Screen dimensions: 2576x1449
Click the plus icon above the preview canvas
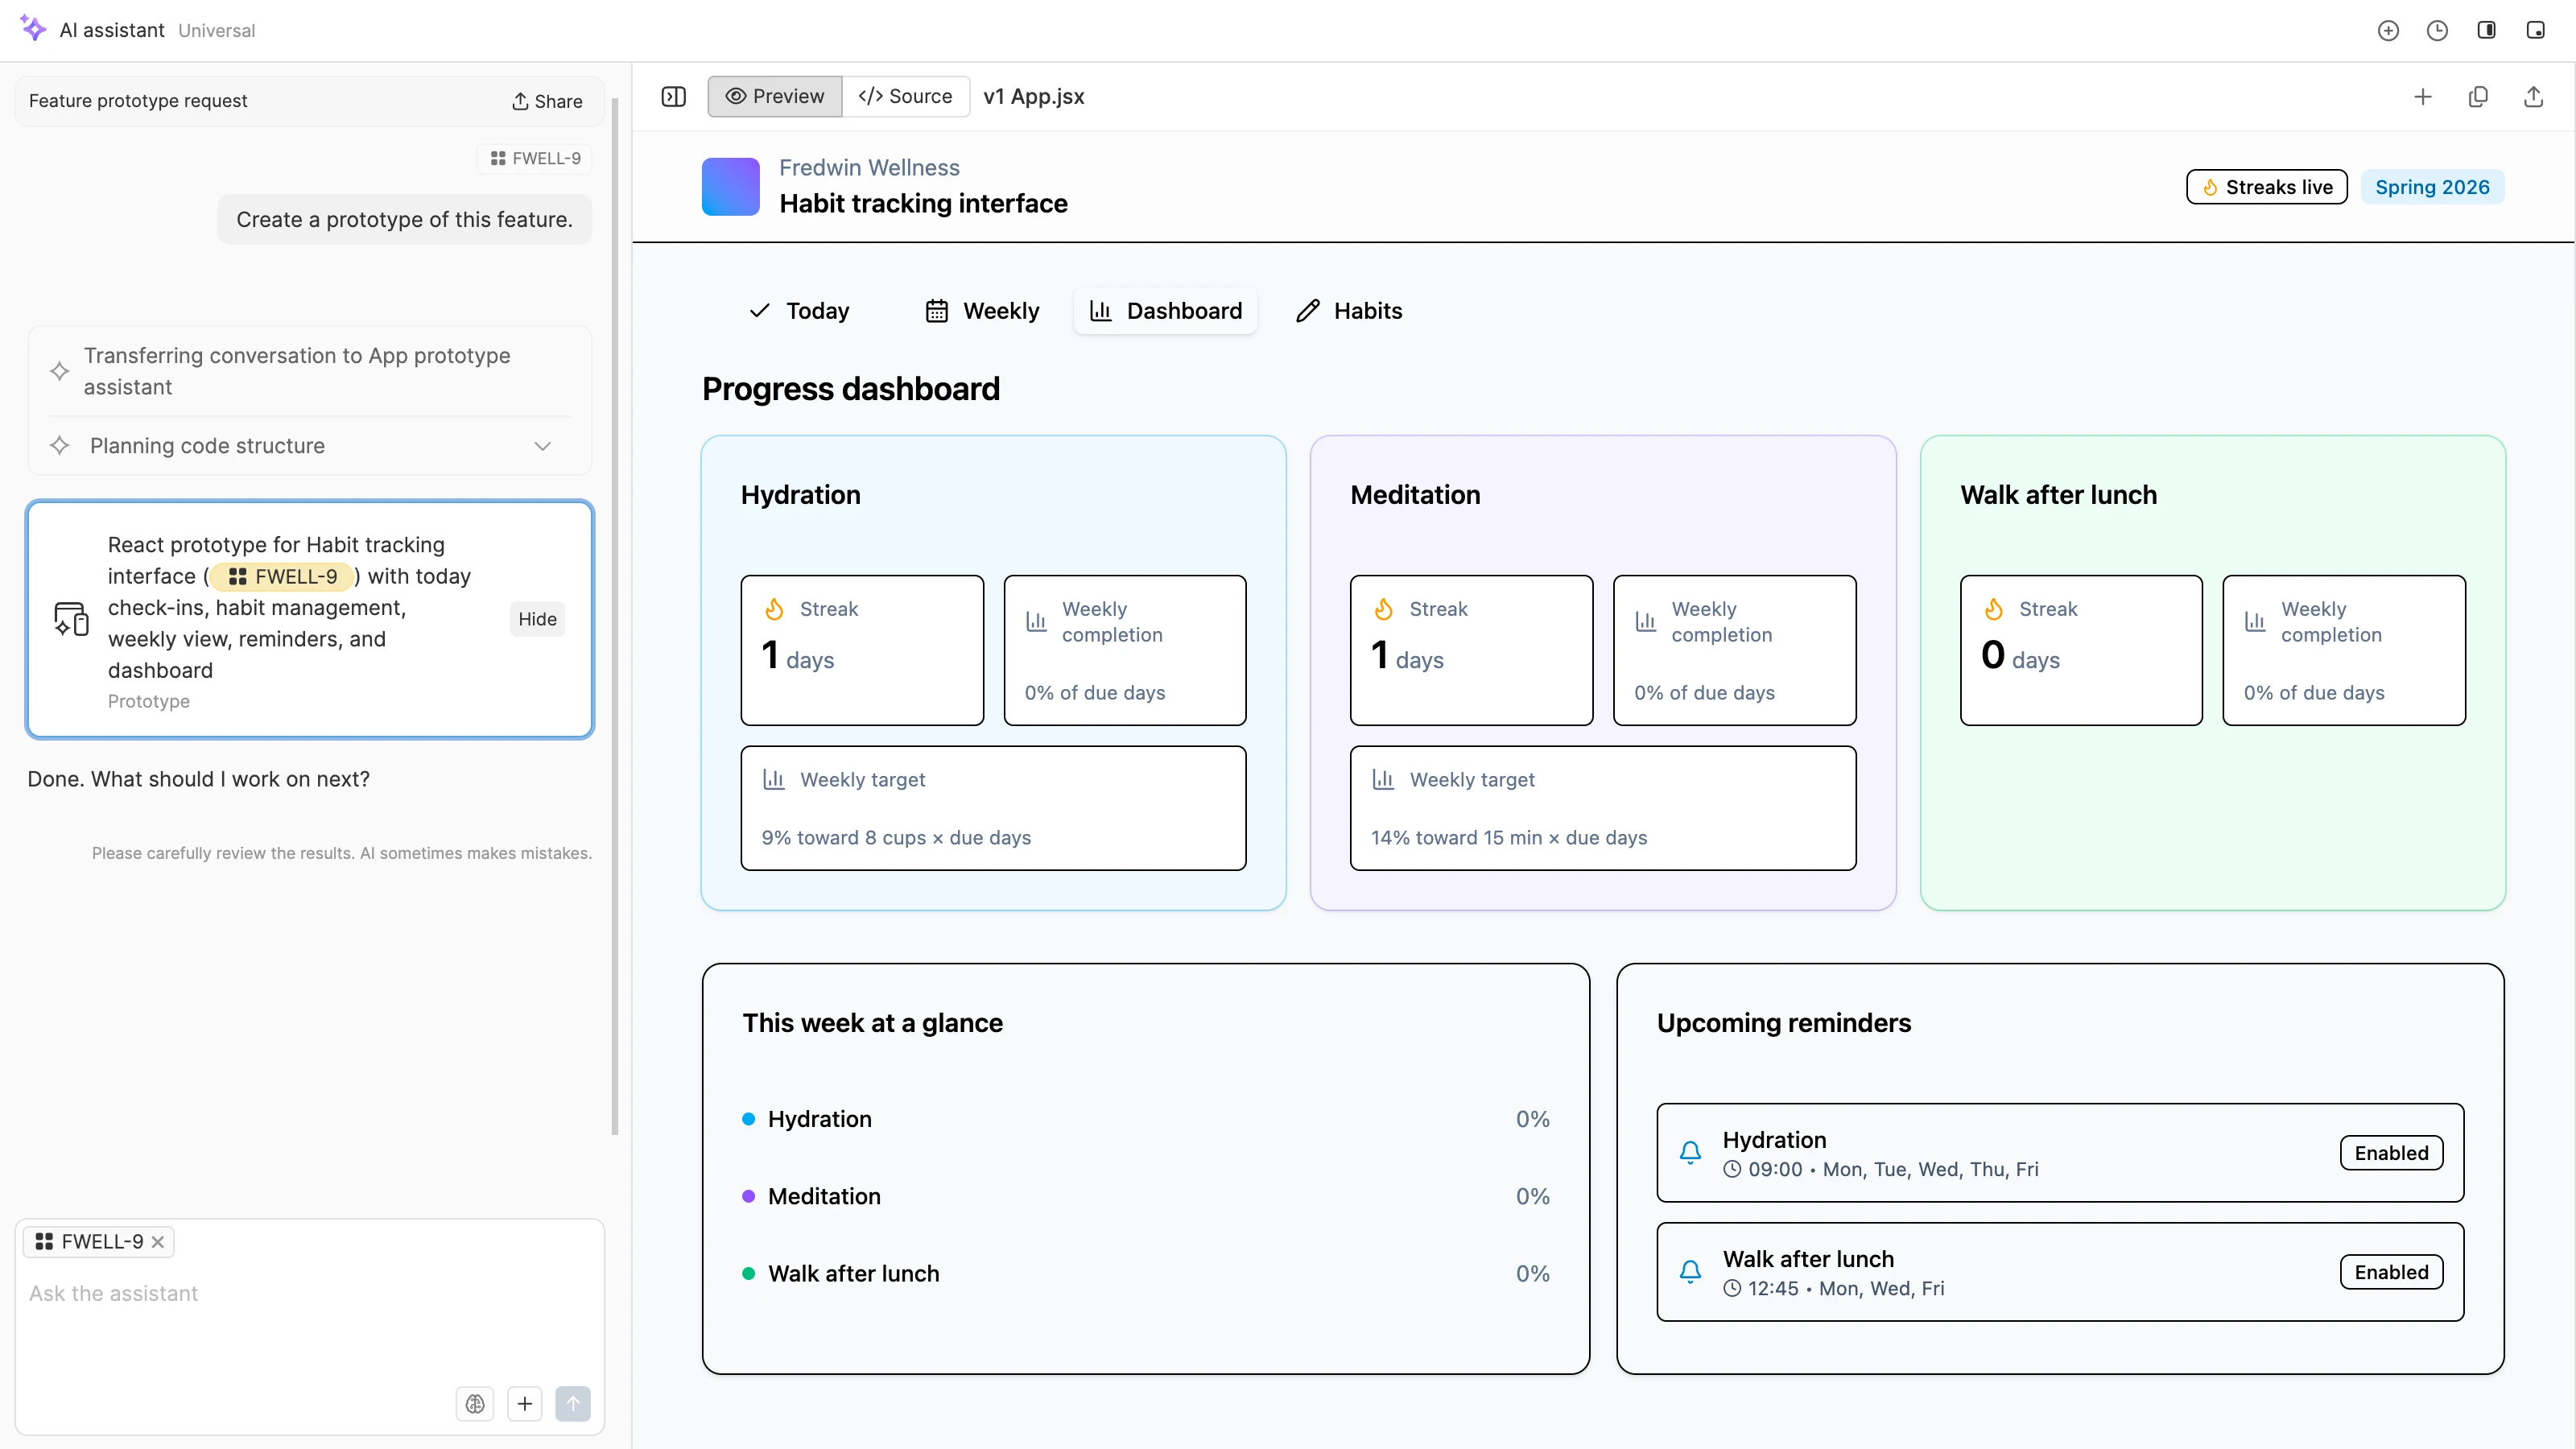pyautogui.click(x=2423, y=96)
